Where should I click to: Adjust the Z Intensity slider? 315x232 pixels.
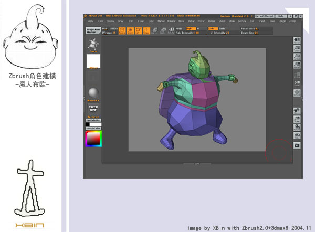(223, 33)
